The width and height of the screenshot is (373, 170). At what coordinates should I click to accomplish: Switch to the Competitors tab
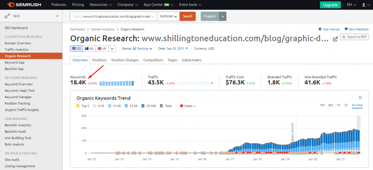click(x=153, y=60)
